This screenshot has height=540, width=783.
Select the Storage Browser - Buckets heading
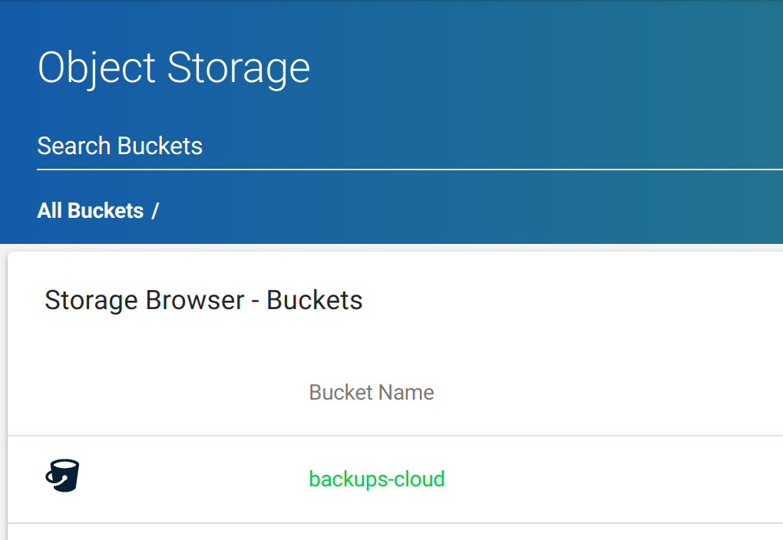pos(203,300)
